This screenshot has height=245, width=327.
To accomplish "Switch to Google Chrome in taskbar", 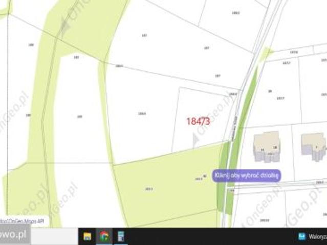I will pyautogui.click(x=104, y=236).
